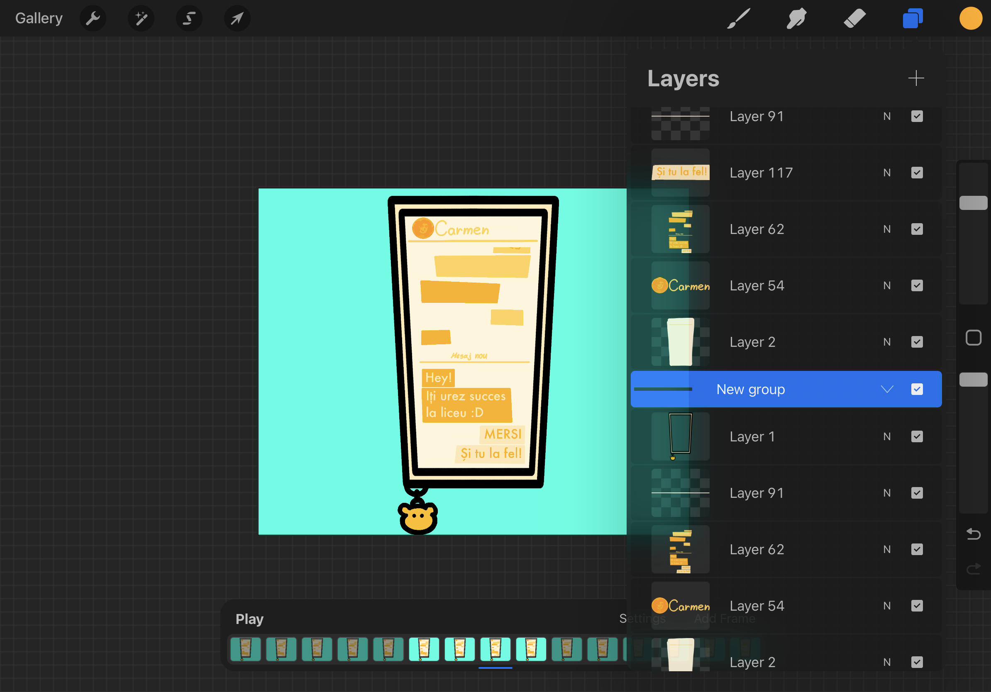Viewport: 991px width, 692px height.
Task: Uncheck Layer 2 just above New group
Action: [917, 342]
